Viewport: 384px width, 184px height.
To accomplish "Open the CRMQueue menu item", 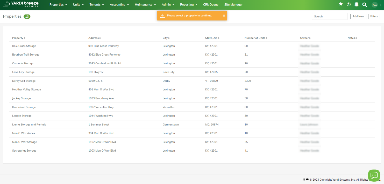I will [x=211, y=5].
